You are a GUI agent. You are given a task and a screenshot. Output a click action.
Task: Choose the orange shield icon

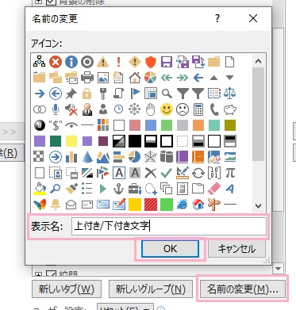151,62
